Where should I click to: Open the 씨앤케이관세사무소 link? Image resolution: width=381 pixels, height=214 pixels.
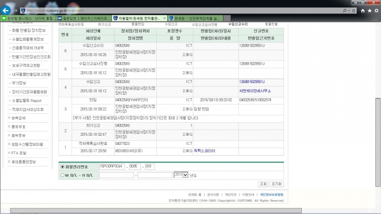pyautogui.click(x=255, y=91)
